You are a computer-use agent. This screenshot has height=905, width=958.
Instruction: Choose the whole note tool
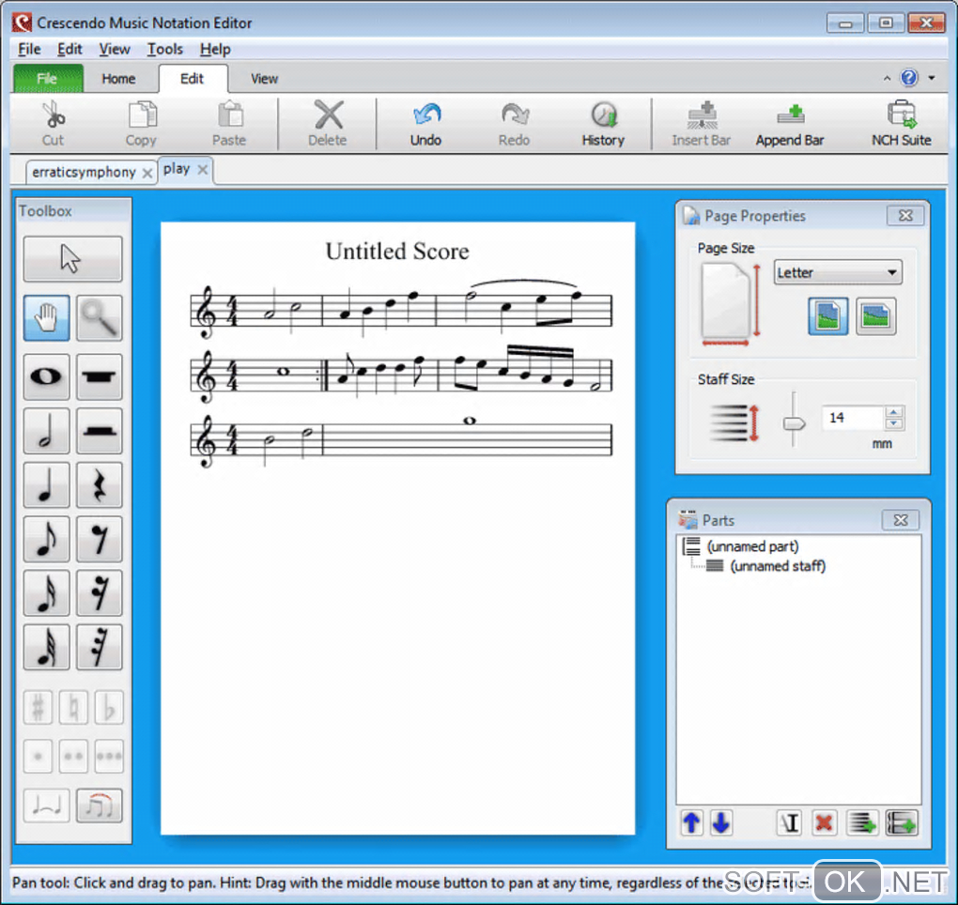point(46,376)
